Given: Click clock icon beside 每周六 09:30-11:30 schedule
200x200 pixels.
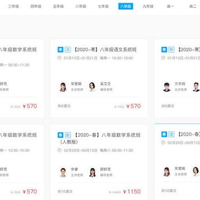Looking at the screenshot, I should coord(59,150).
